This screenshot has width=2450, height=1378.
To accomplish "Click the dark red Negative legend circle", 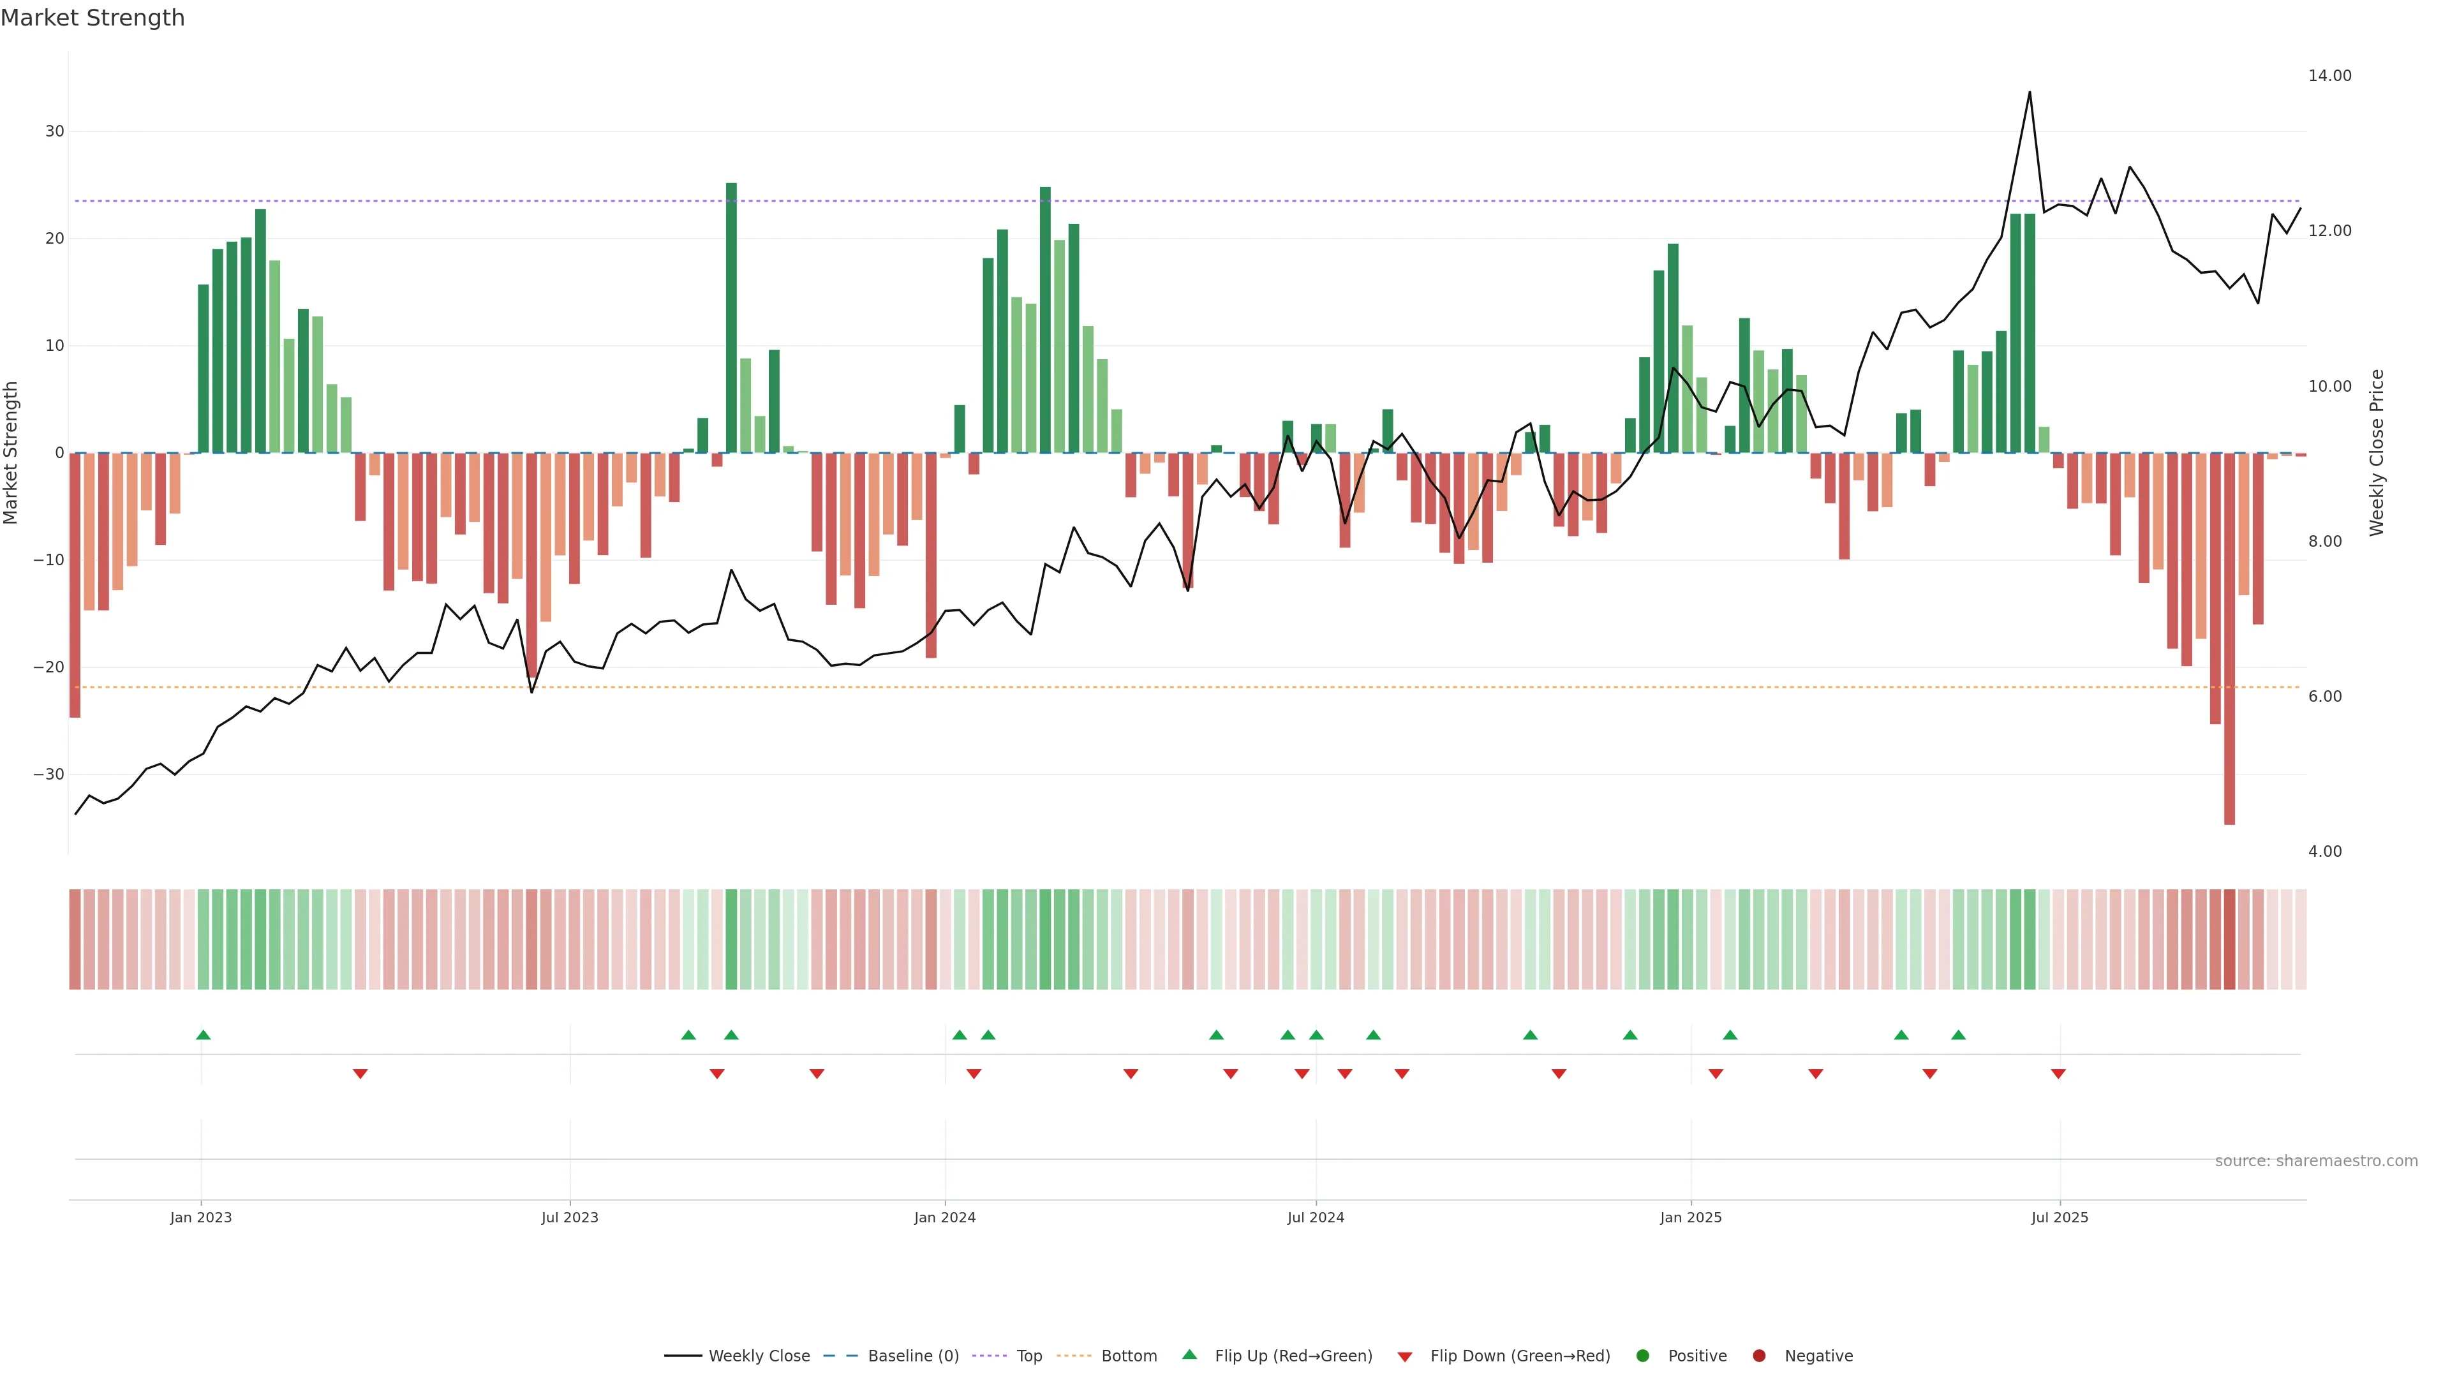I will [1758, 1356].
